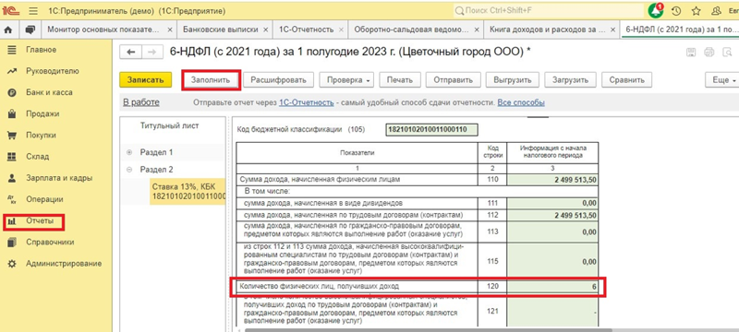Select the 6-НДФЛ report tab
739x332 pixels.
[679, 30]
